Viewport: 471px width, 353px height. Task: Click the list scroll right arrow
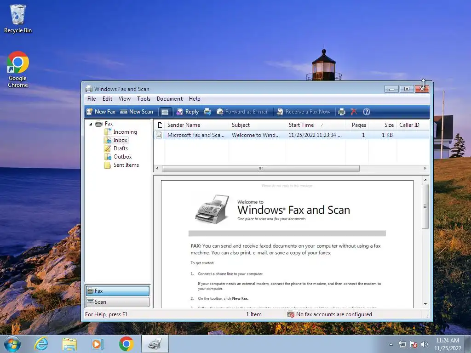(425, 168)
